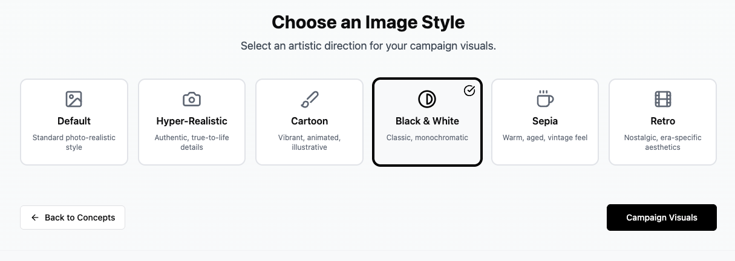Click 'Vibrant, animated, illustrative' description

[309, 143]
